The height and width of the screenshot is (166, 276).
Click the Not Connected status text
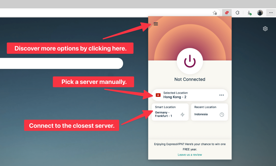190,79
